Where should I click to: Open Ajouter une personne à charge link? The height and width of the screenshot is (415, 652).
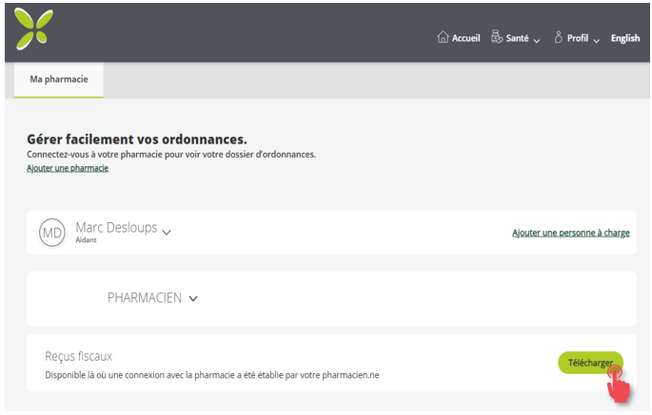(x=570, y=233)
